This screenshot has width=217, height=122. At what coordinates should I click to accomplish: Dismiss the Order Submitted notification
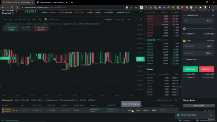click(211, 115)
